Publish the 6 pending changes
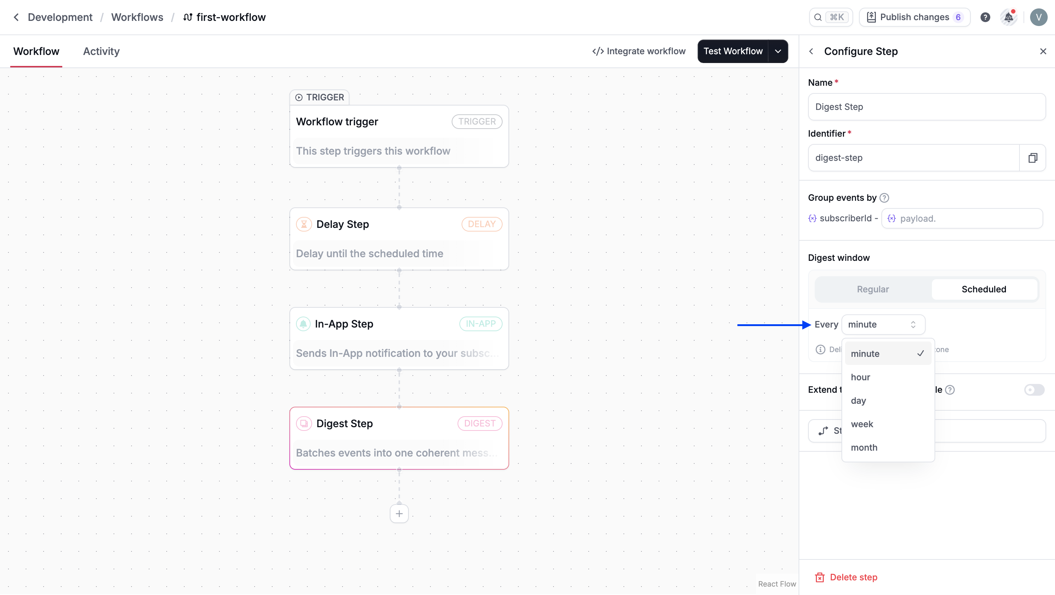This screenshot has height=595, width=1055. click(914, 17)
